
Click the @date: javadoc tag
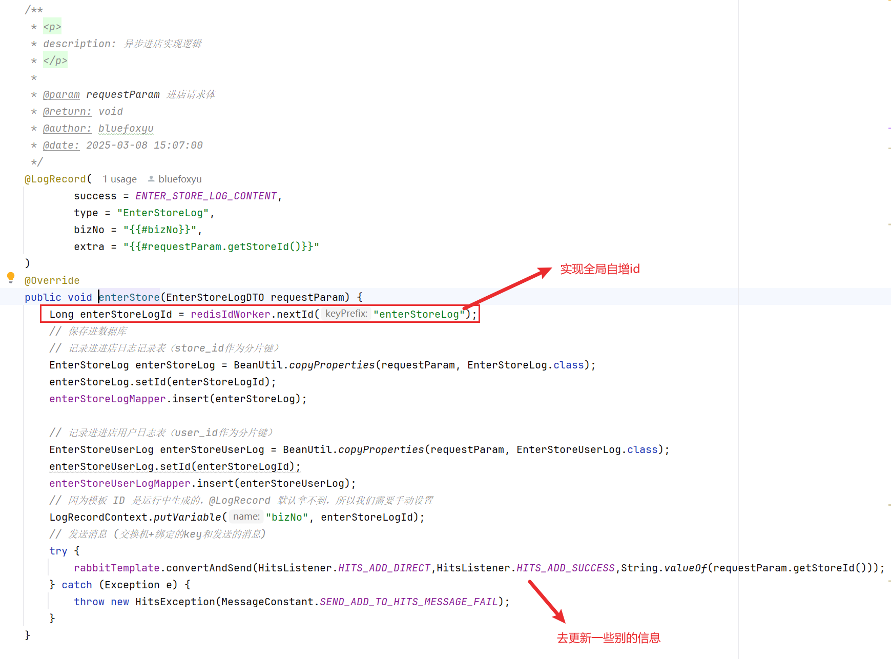(61, 145)
